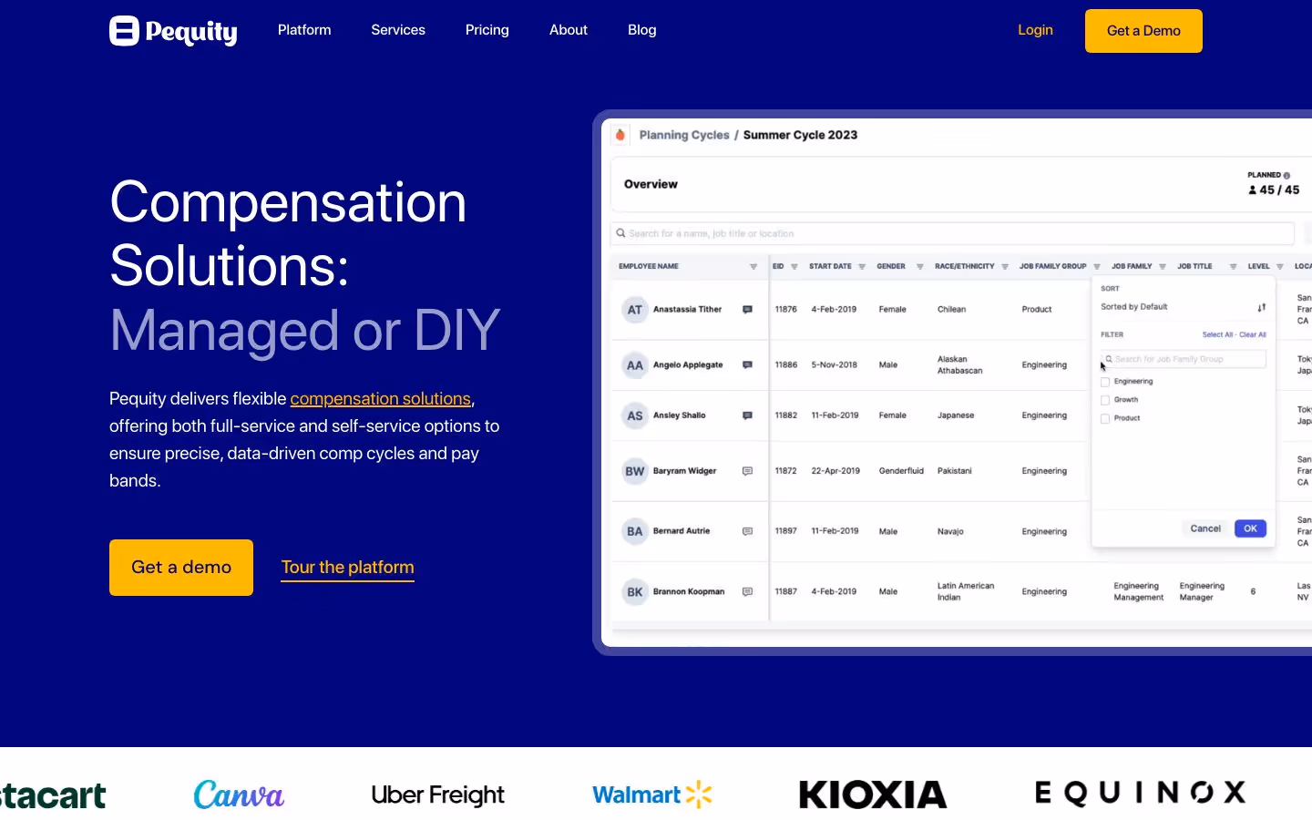Click the Get a Demo header button

[x=1143, y=31]
